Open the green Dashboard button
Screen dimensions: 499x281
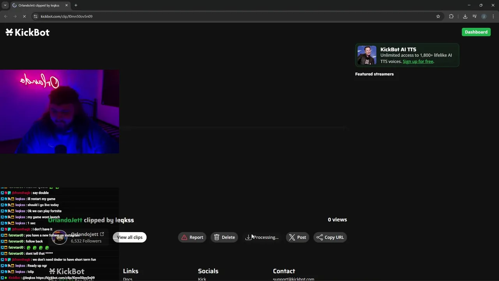(x=476, y=32)
